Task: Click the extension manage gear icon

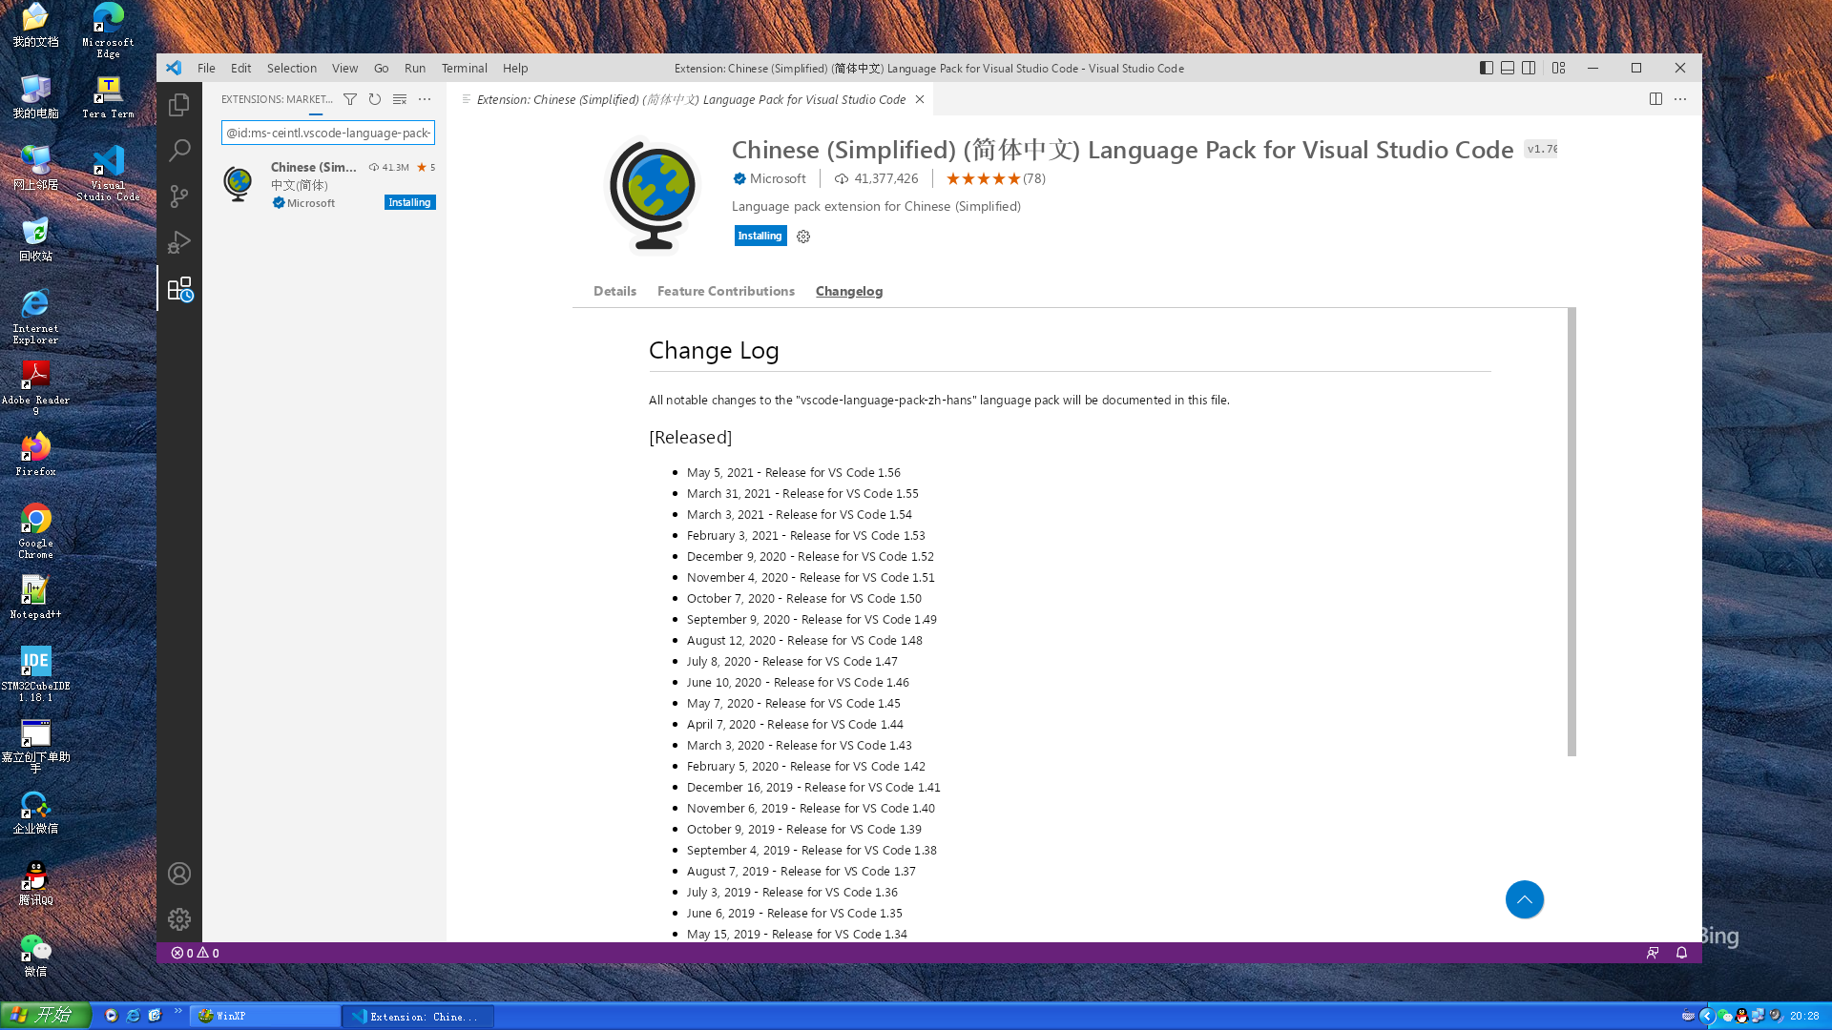Action: (x=803, y=237)
